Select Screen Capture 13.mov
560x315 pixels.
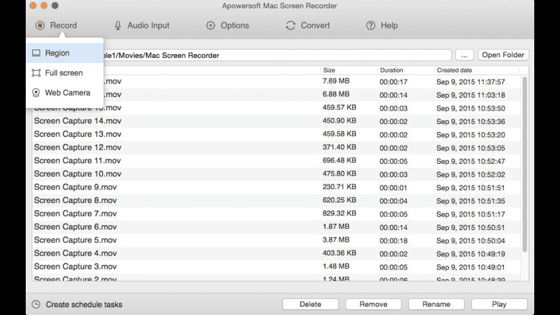77,134
